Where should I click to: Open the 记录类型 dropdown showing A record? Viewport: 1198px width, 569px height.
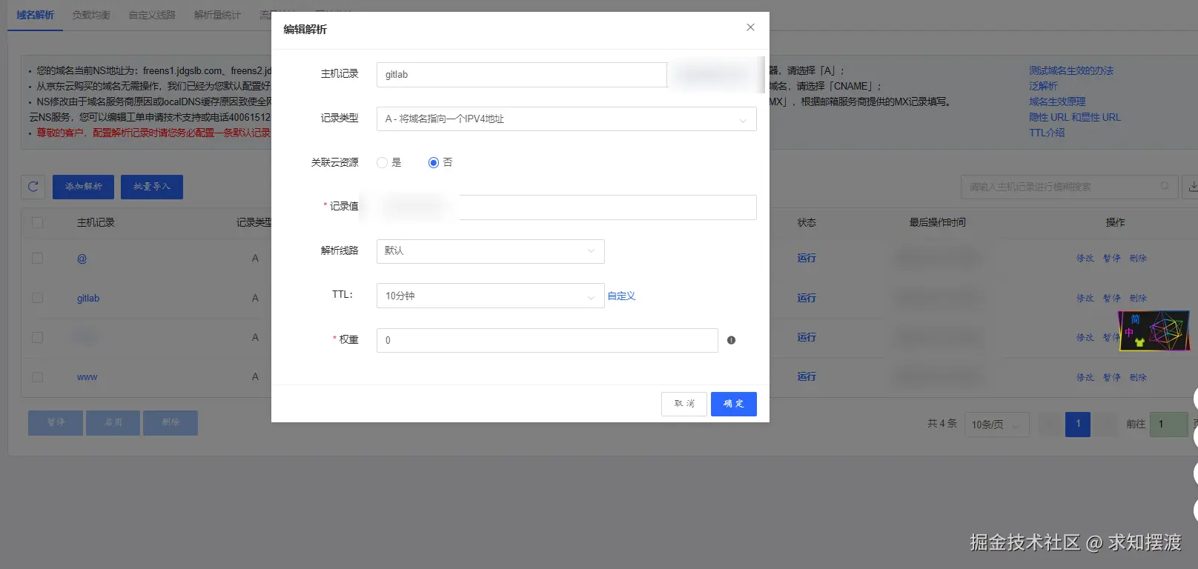pos(566,119)
